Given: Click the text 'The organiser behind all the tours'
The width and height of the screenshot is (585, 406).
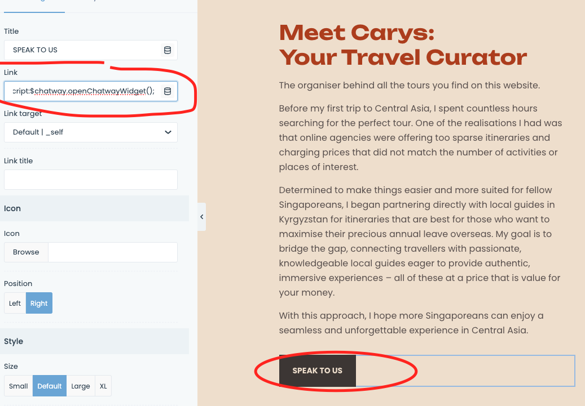Looking at the screenshot, I should click(410, 85).
